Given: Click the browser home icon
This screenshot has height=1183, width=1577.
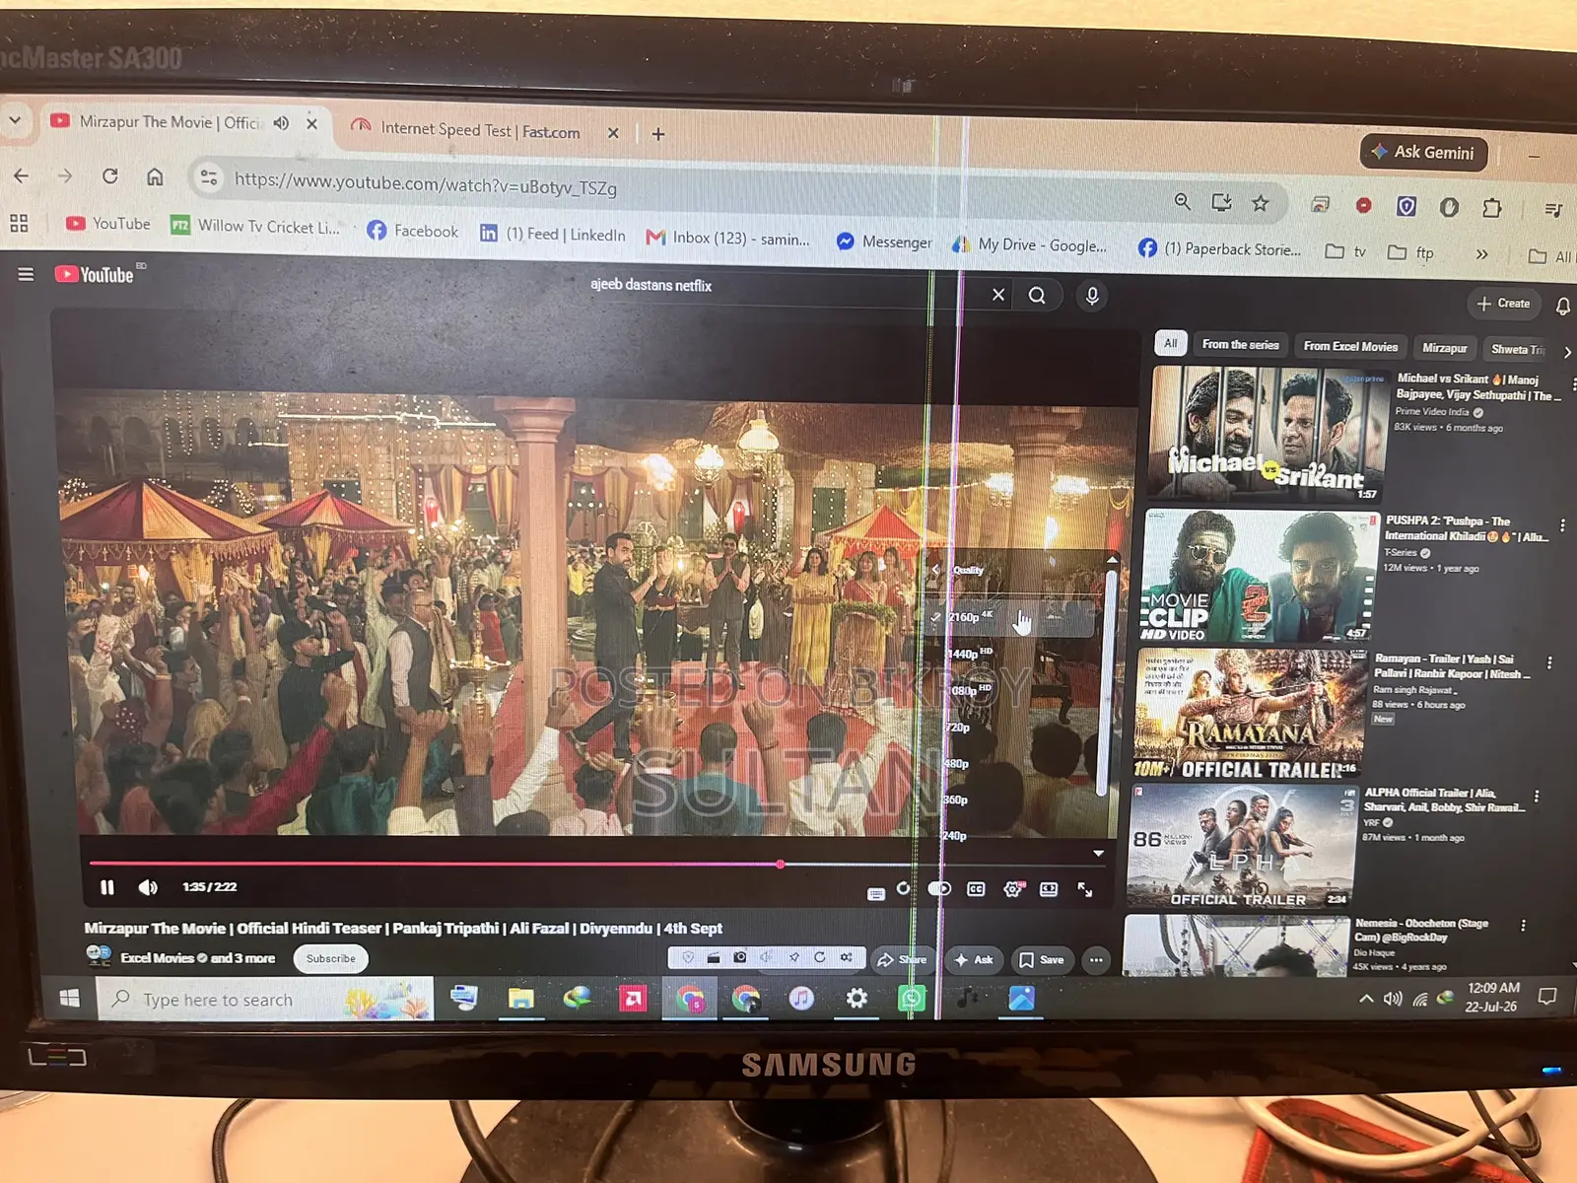Looking at the screenshot, I should pyautogui.click(x=155, y=176).
